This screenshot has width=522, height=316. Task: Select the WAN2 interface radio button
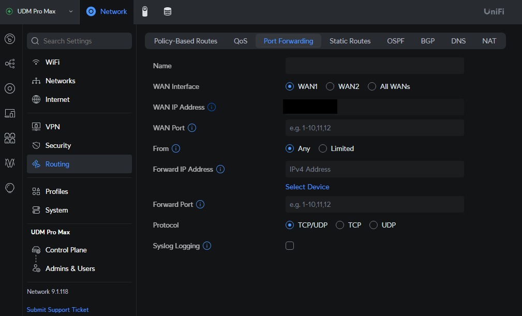point(330,86)
